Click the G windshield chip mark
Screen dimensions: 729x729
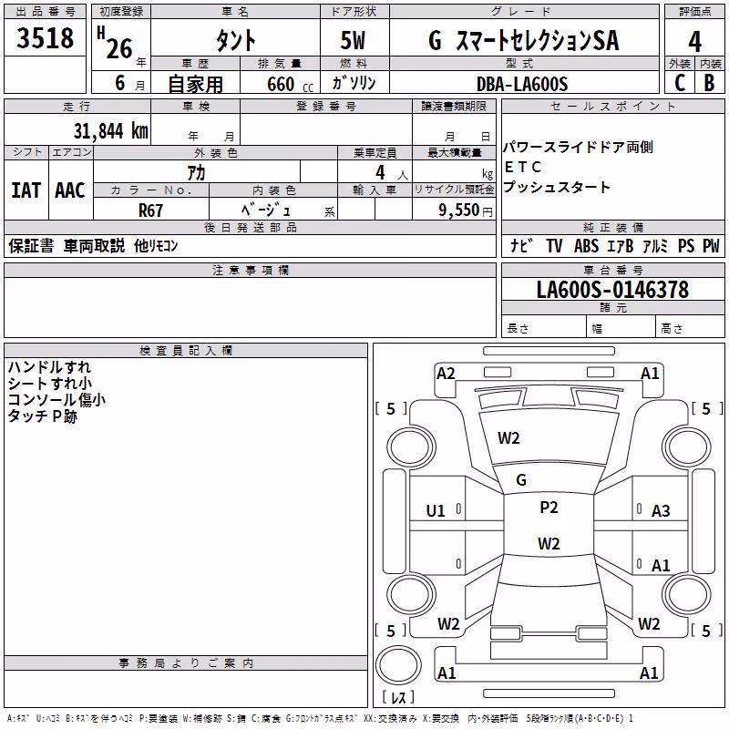pyautogui.click(x=521, y=479)
